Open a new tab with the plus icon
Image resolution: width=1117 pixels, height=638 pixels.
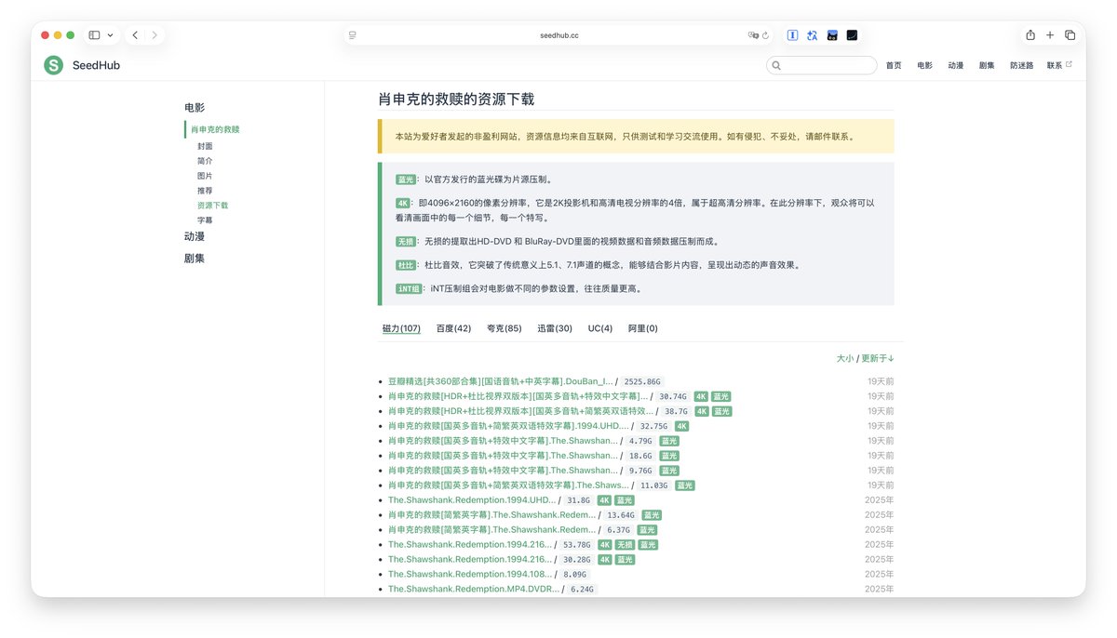click(1050, 35)
